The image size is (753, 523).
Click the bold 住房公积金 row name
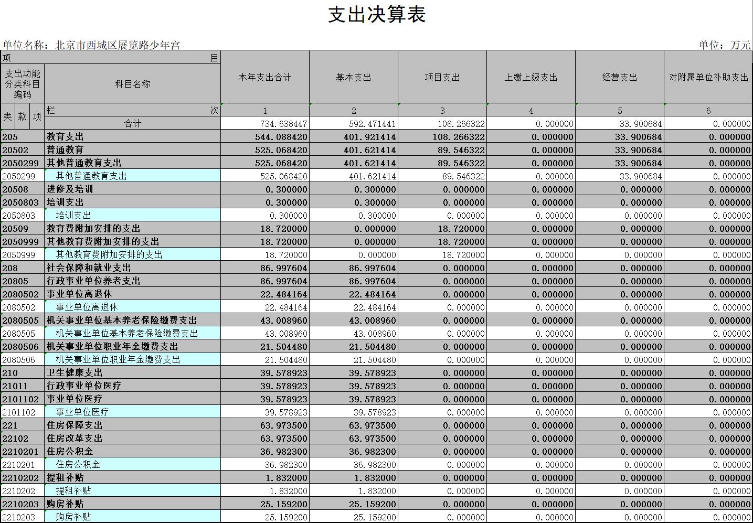point(133,452)
